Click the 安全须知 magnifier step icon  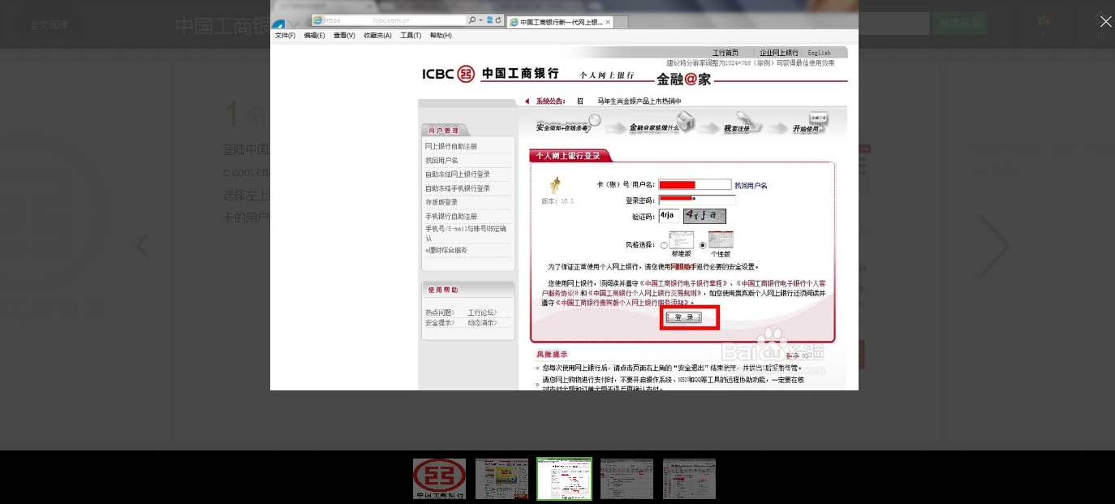point(593,123)
